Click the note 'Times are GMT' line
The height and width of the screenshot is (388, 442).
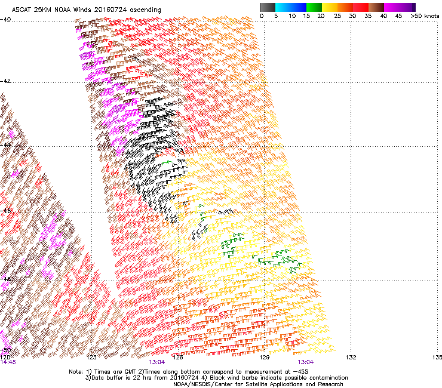coord(189,372)
